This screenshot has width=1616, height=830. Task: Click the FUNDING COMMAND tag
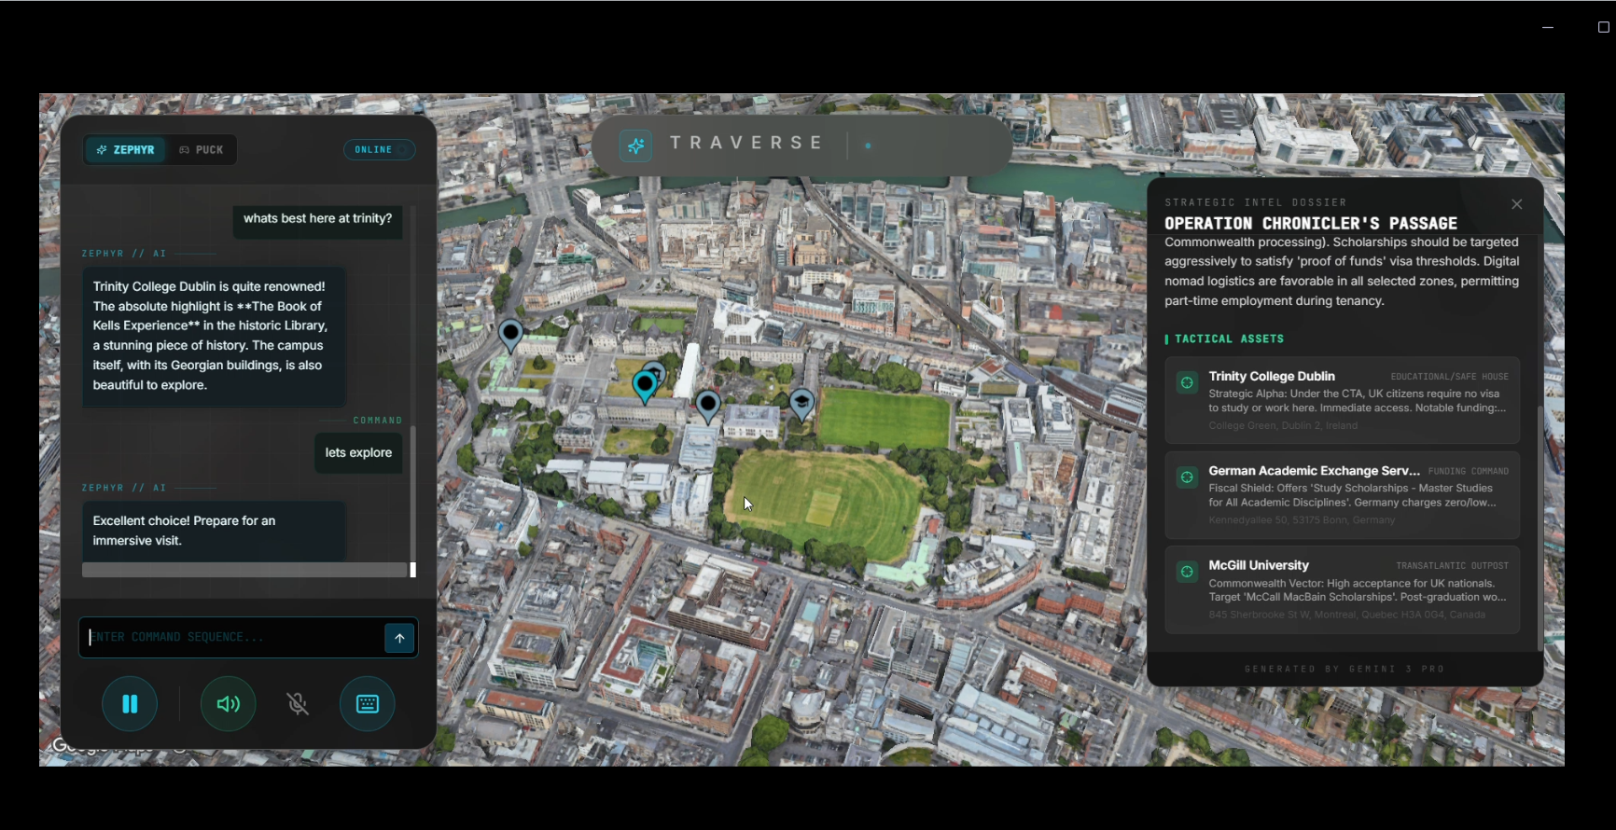pos(1468,472)
